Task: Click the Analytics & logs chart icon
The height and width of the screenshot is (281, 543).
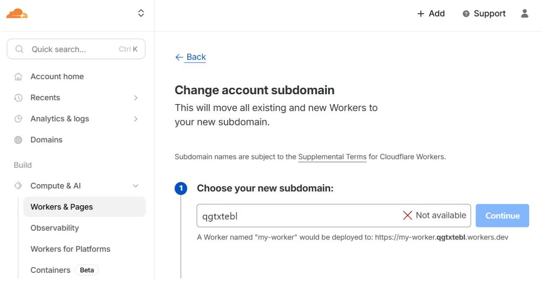Action: coord(18,119)
